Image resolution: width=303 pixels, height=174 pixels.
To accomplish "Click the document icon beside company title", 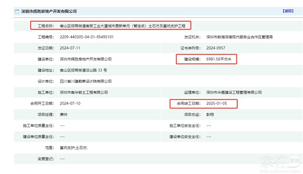I will point(16,11).
